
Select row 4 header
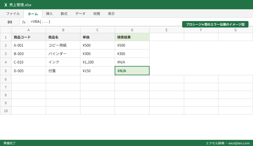(6, 62)
